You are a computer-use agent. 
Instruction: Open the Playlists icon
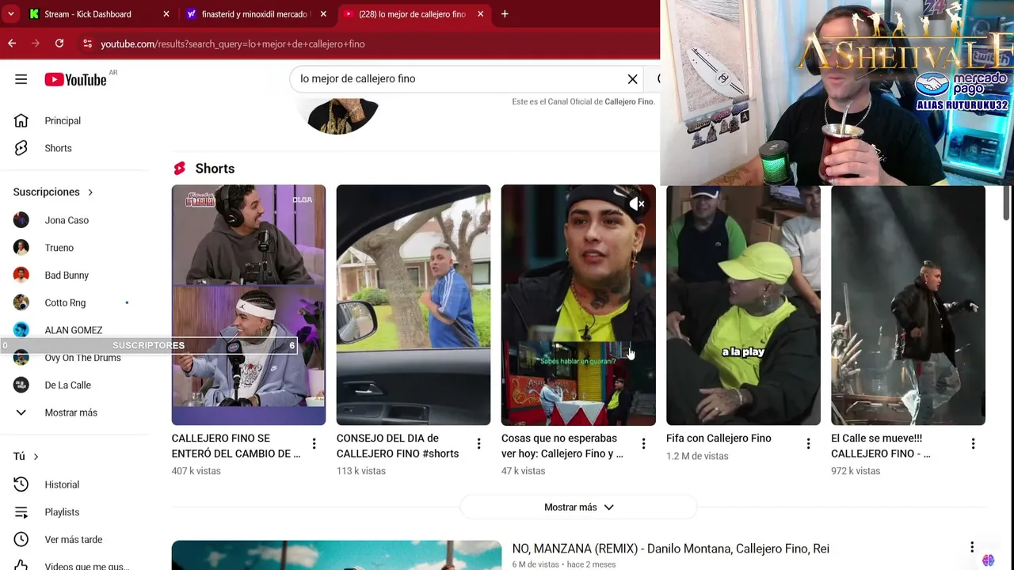coord(21,512)
